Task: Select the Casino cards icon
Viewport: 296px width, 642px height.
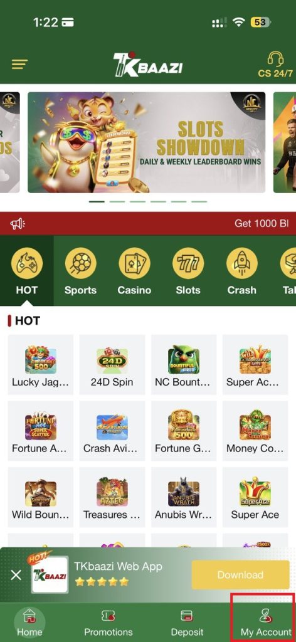Action: pos(134,264)
